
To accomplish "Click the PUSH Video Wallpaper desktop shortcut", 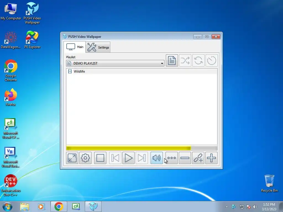I will click(x=32, y=13).
